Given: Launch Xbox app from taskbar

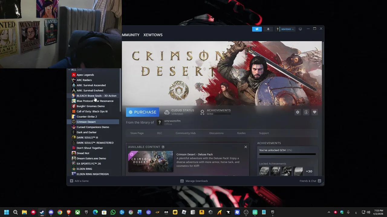Looking at the screenshot, I should tap(77, 212).
